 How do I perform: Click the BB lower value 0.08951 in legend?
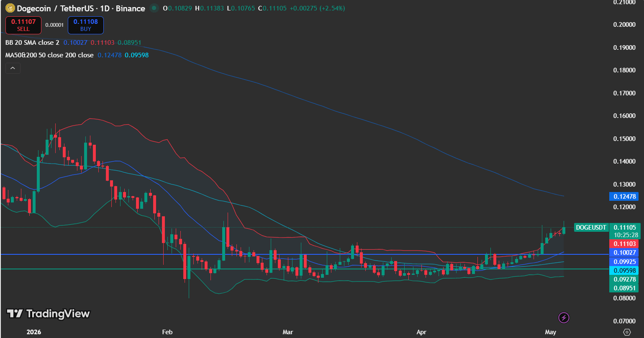[129, 43]
